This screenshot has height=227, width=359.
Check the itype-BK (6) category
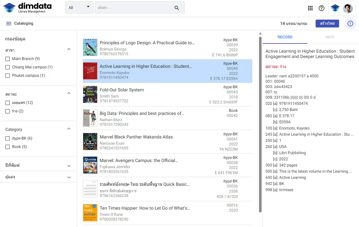[8, 138]
